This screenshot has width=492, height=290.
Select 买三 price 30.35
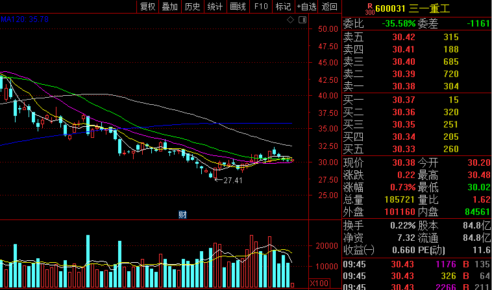[404, 124]
